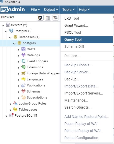Click the Schemas node icon
The width and height of the screenshot is (114, 144).
(23, 91)
